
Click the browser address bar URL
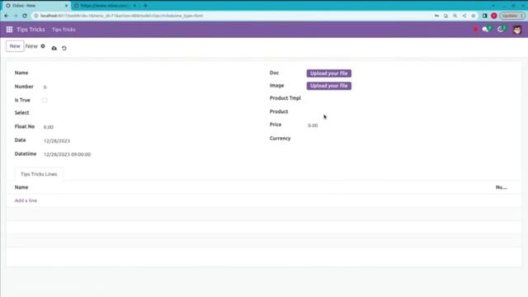[x=121, y=16]
